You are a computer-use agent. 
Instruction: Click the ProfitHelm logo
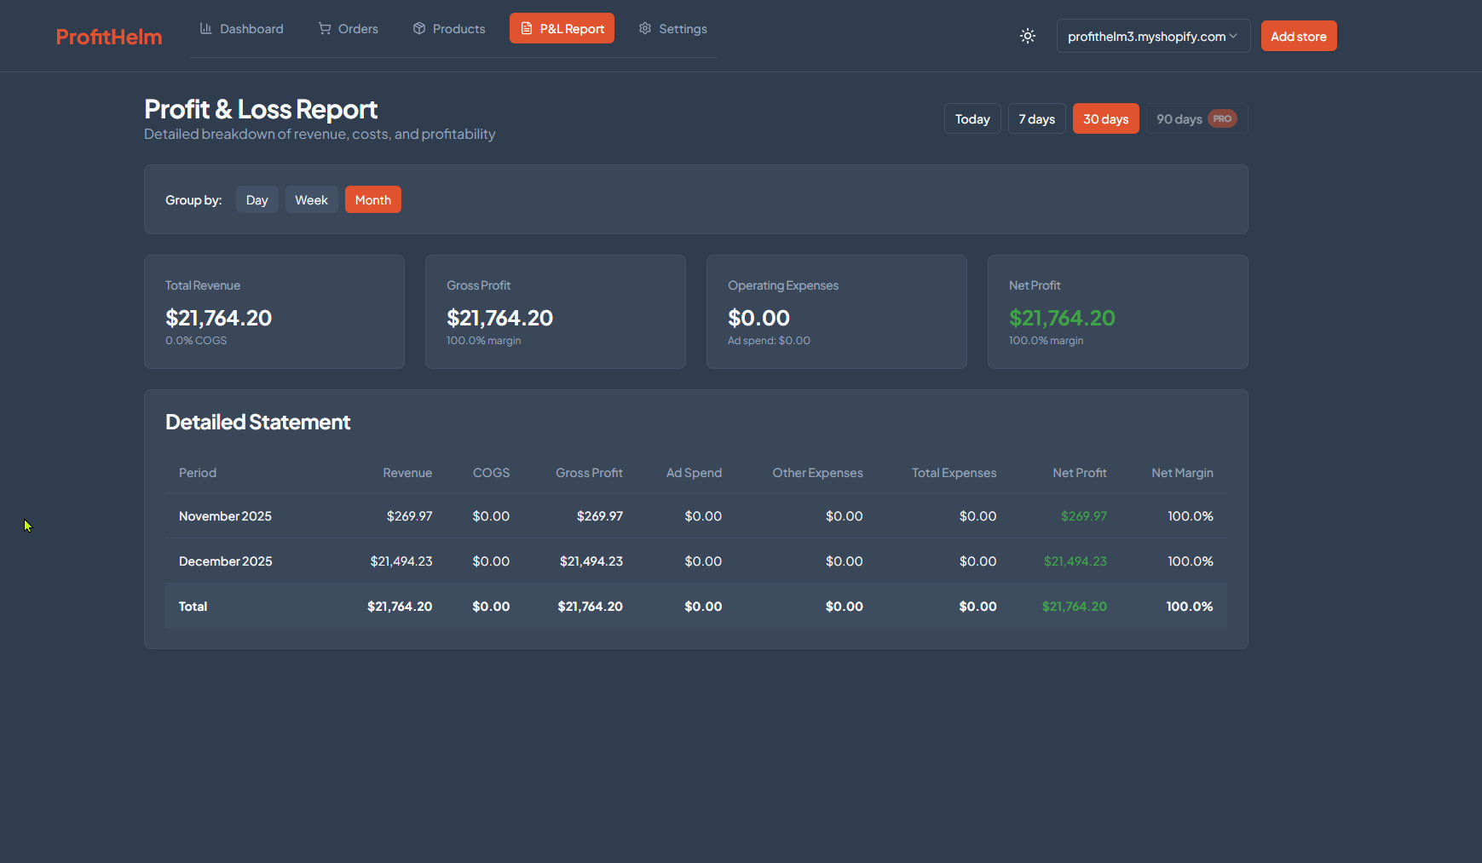(x=108, y=36)
